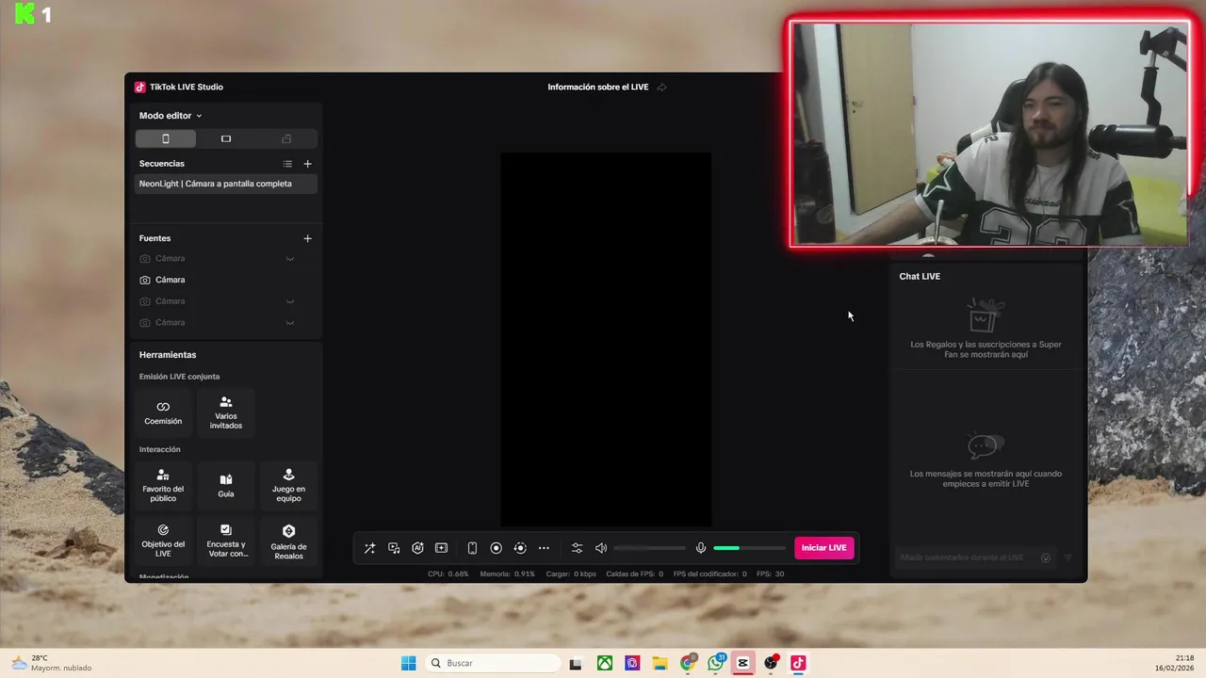The image size is (1206, 678).
Task: Open the Encuesta y Votar tool
Action: [226, 541]
